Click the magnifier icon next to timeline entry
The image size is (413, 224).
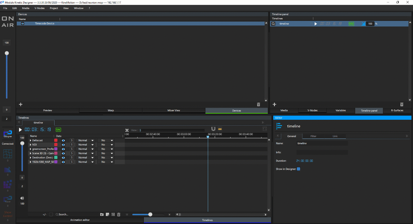coord(273,24)
